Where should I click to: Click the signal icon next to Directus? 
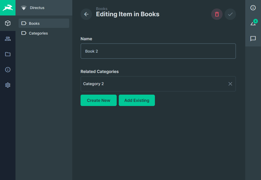(x=24, y=8)
